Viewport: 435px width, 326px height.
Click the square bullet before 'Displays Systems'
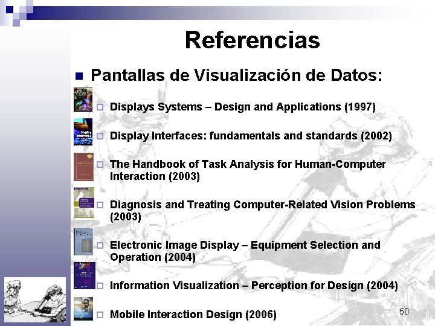100,107
